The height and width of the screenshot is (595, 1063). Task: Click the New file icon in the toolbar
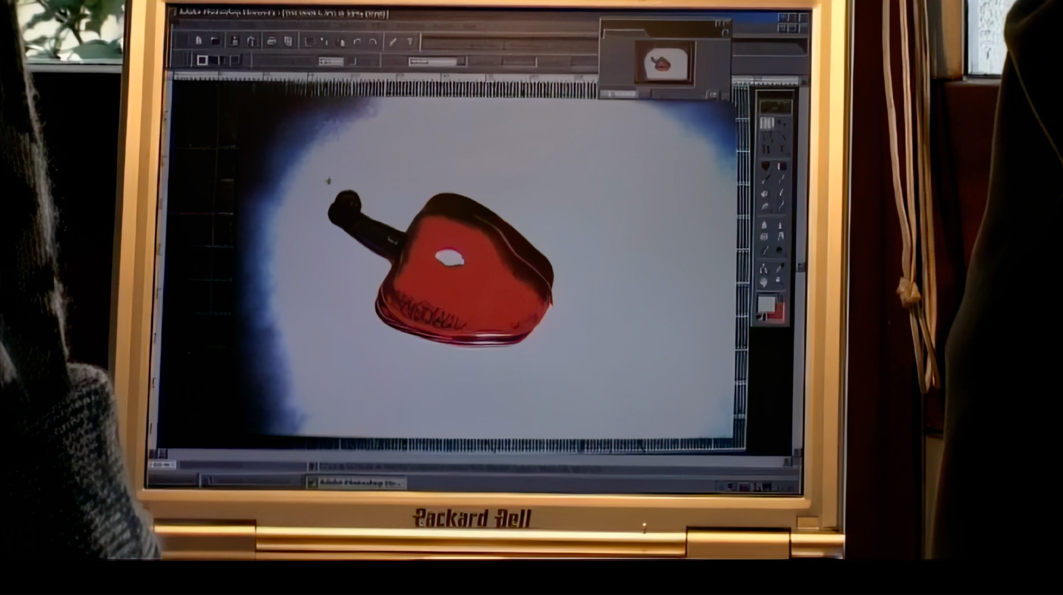point(198,40)
